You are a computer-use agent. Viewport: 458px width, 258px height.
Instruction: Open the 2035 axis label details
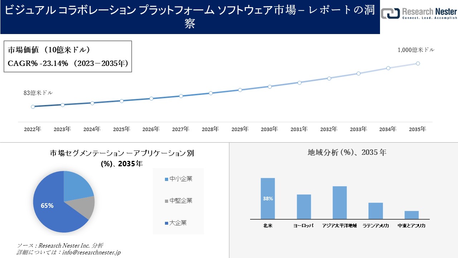pos(417,128)
